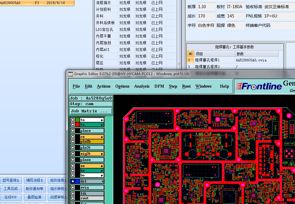Select the 内层AOI process row
This screenshot has width=295, height=204.
coord(135,50)
